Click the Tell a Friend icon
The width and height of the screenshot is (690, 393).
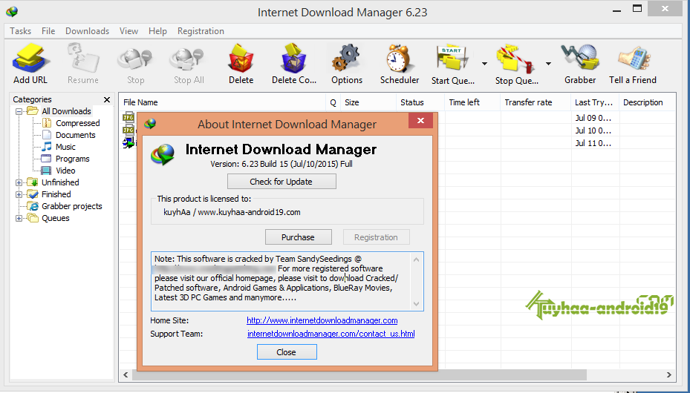(x=633, y=59)
